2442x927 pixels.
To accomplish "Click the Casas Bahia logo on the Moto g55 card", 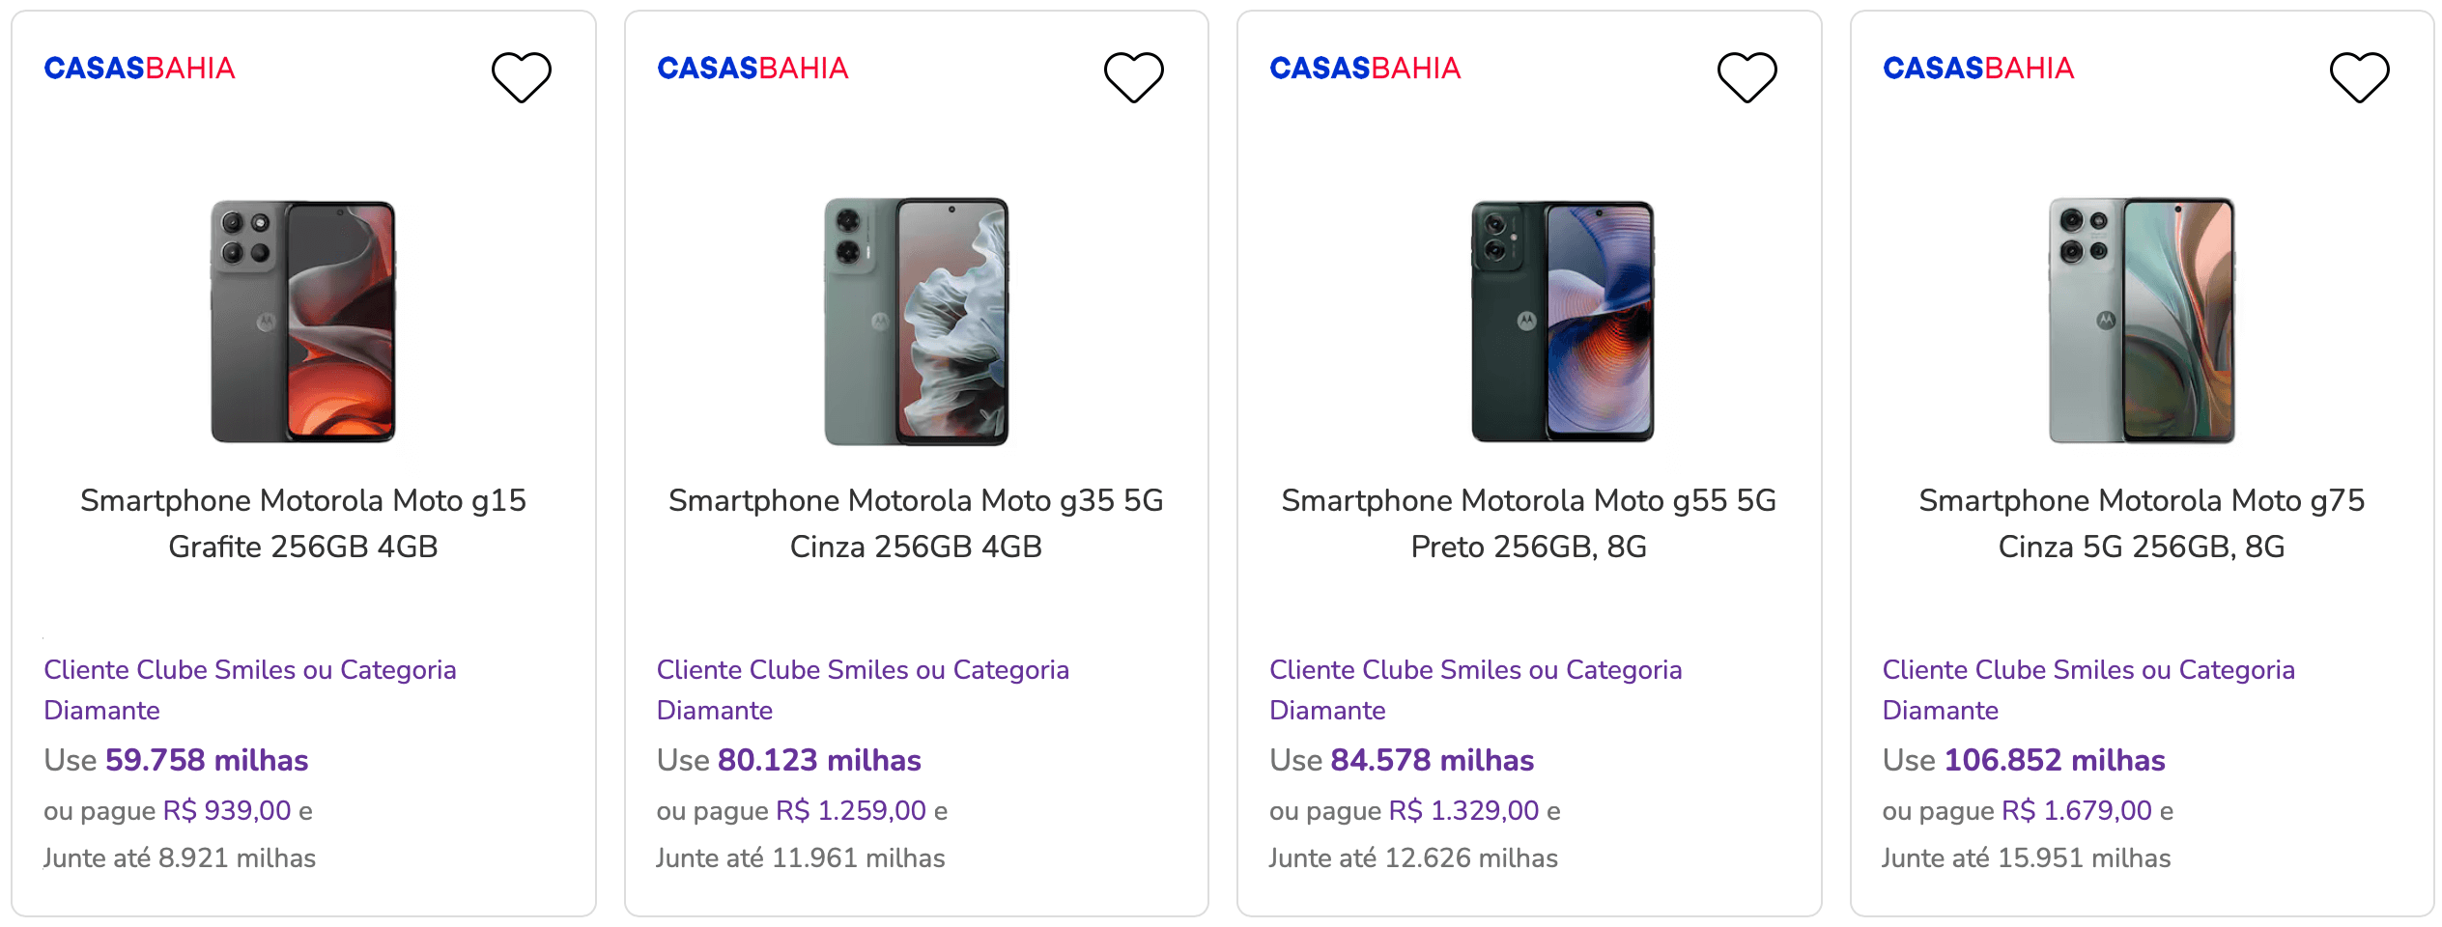I will pos(1365,69).
